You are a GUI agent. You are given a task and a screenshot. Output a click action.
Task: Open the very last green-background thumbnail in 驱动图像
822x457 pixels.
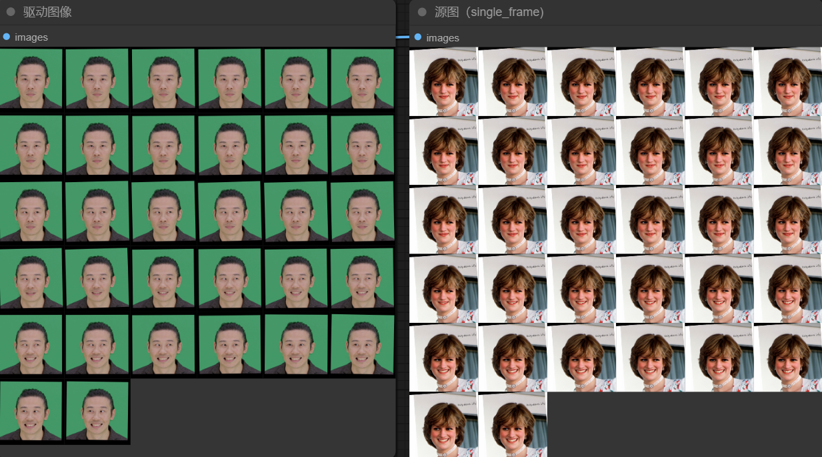pyautogui.click(x=97, y=411)
